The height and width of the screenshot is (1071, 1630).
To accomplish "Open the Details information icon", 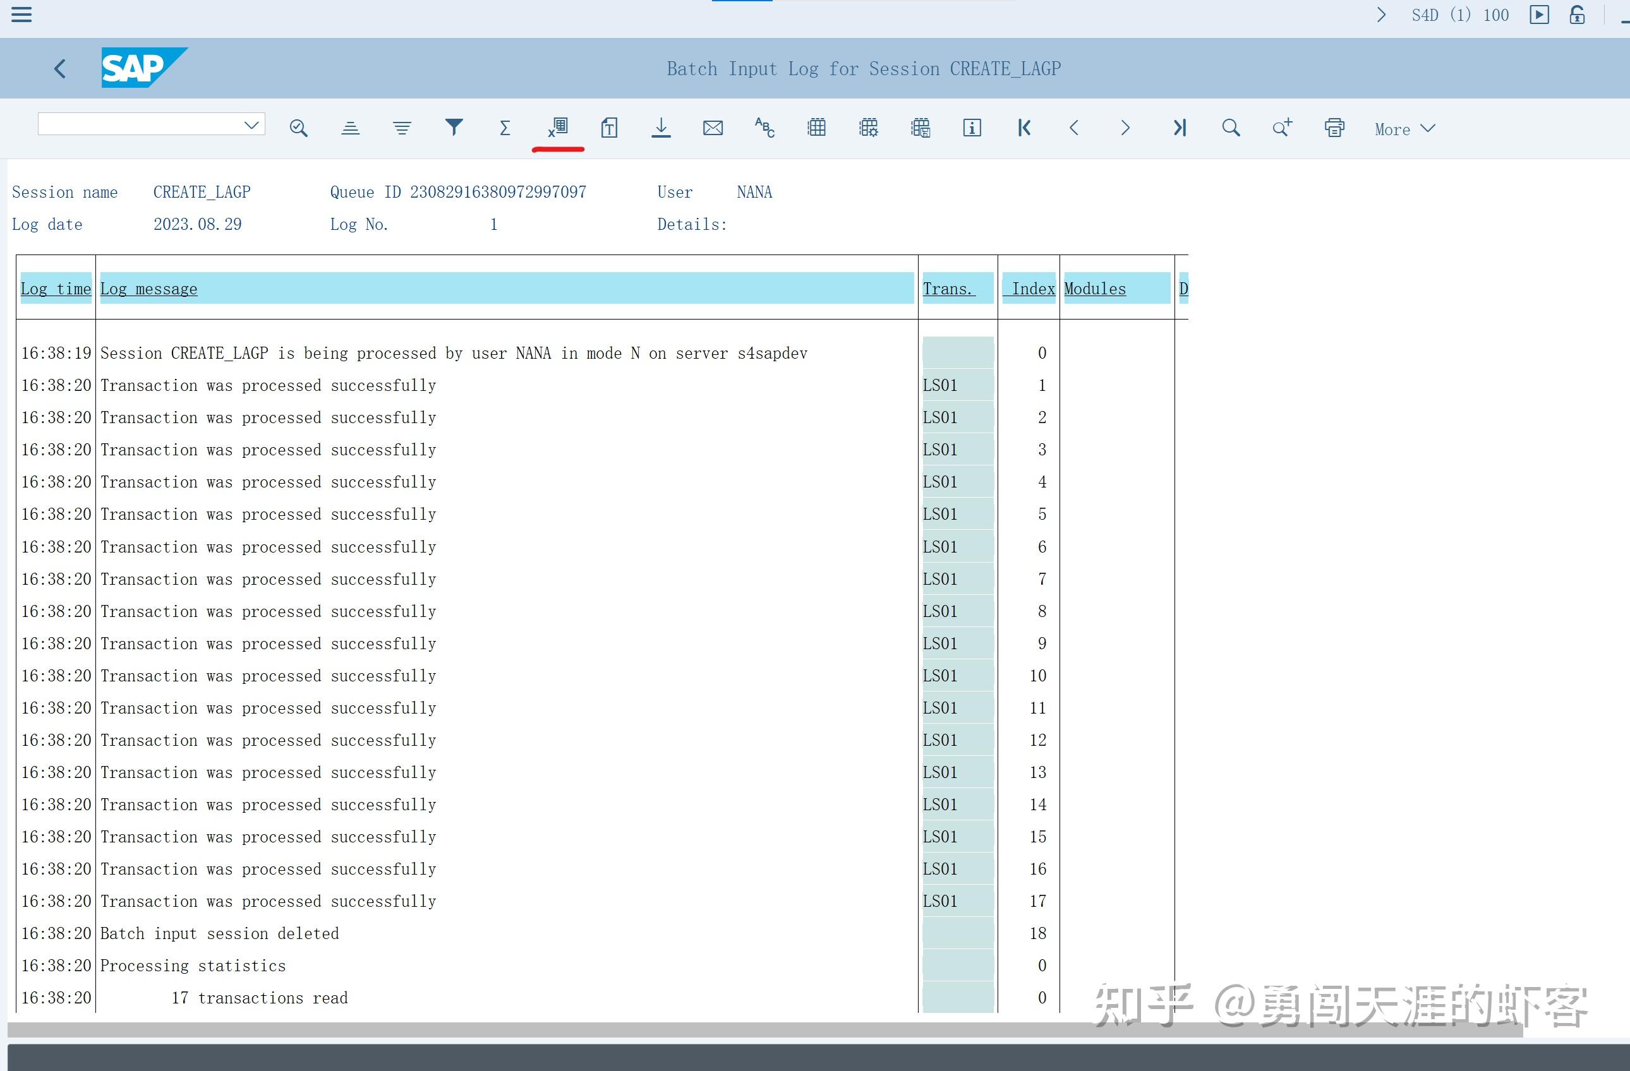I will coord(972,128).
